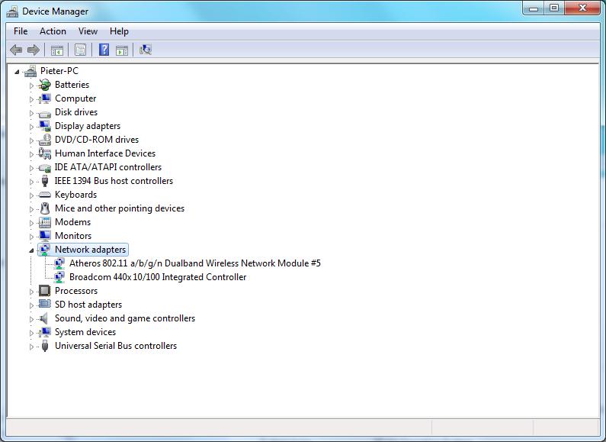Open the Action menu
The width and height of the screenshot is (606, 442).
(x=53, y=31)
